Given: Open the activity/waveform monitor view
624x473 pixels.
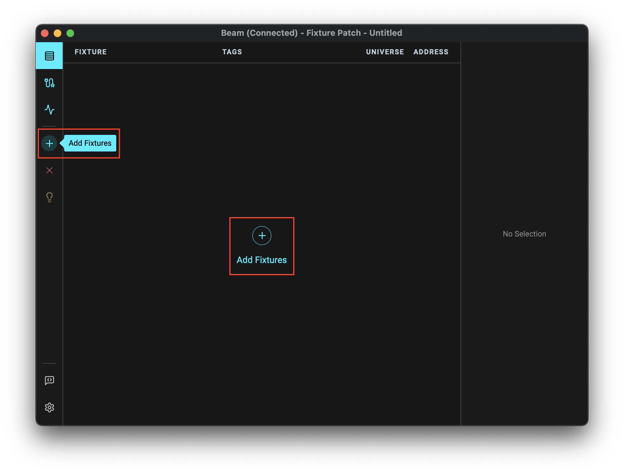Looking at the screenshot, I should [x=49, y=109].
